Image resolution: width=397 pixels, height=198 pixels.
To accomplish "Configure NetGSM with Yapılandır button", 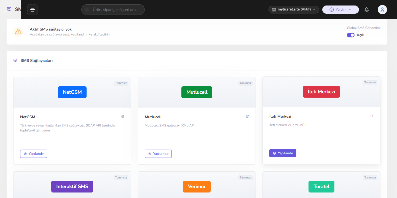I will point(34,154).
